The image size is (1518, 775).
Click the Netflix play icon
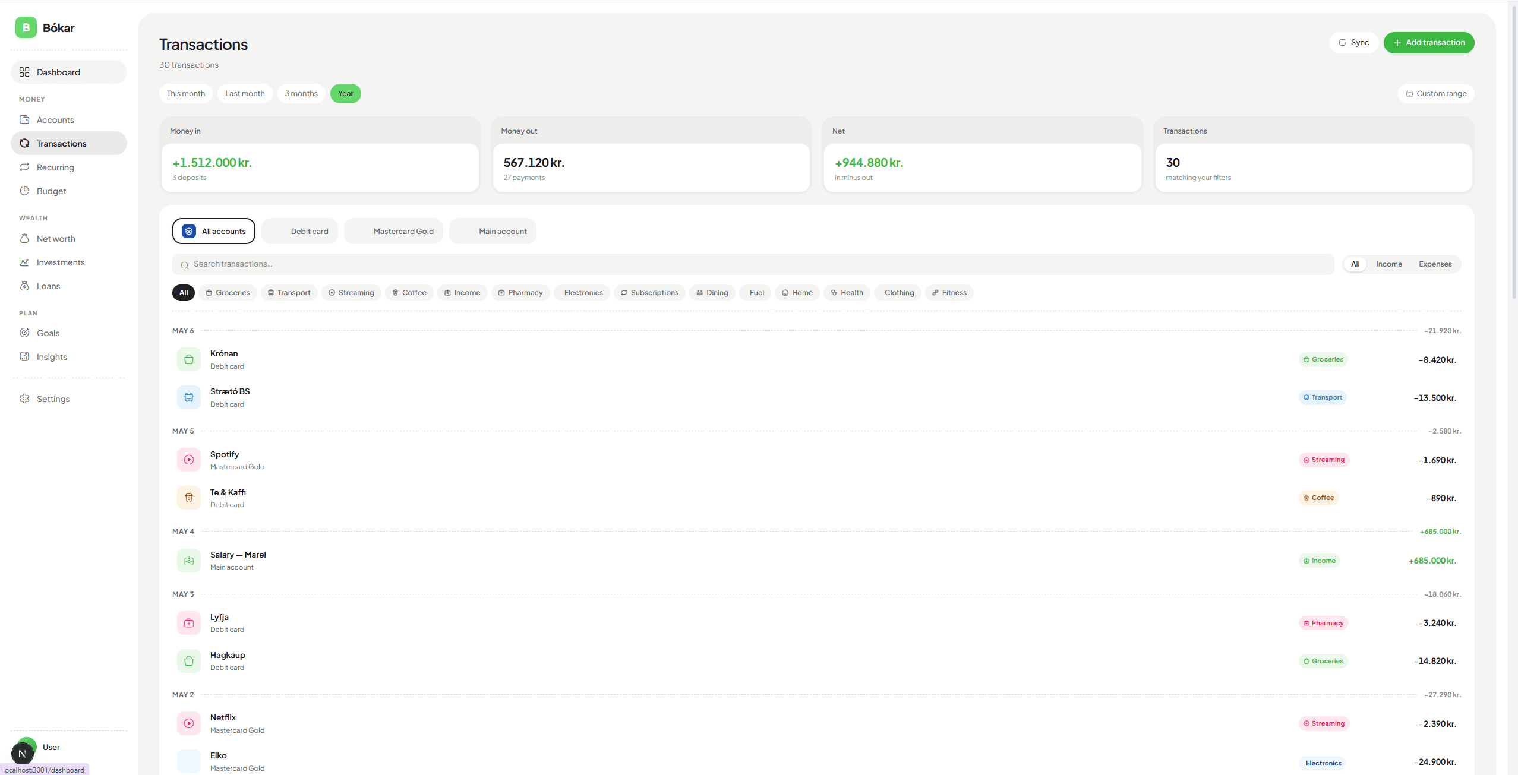pos(189,723)
